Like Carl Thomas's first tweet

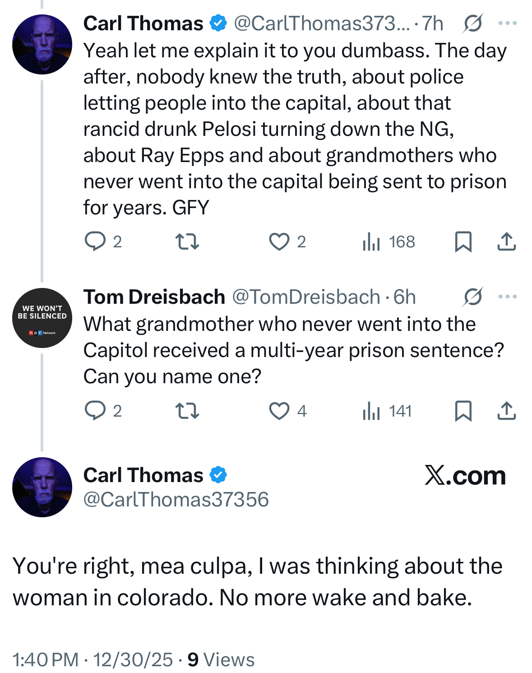tap(279, 241)
